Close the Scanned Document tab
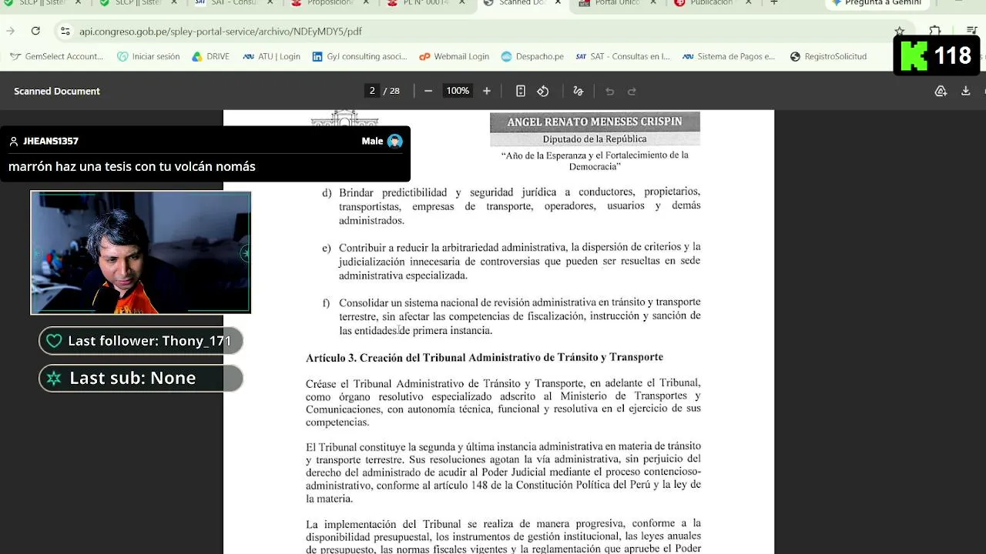The width and height of the screenshot is (986, 554). [x=557, y=3]
